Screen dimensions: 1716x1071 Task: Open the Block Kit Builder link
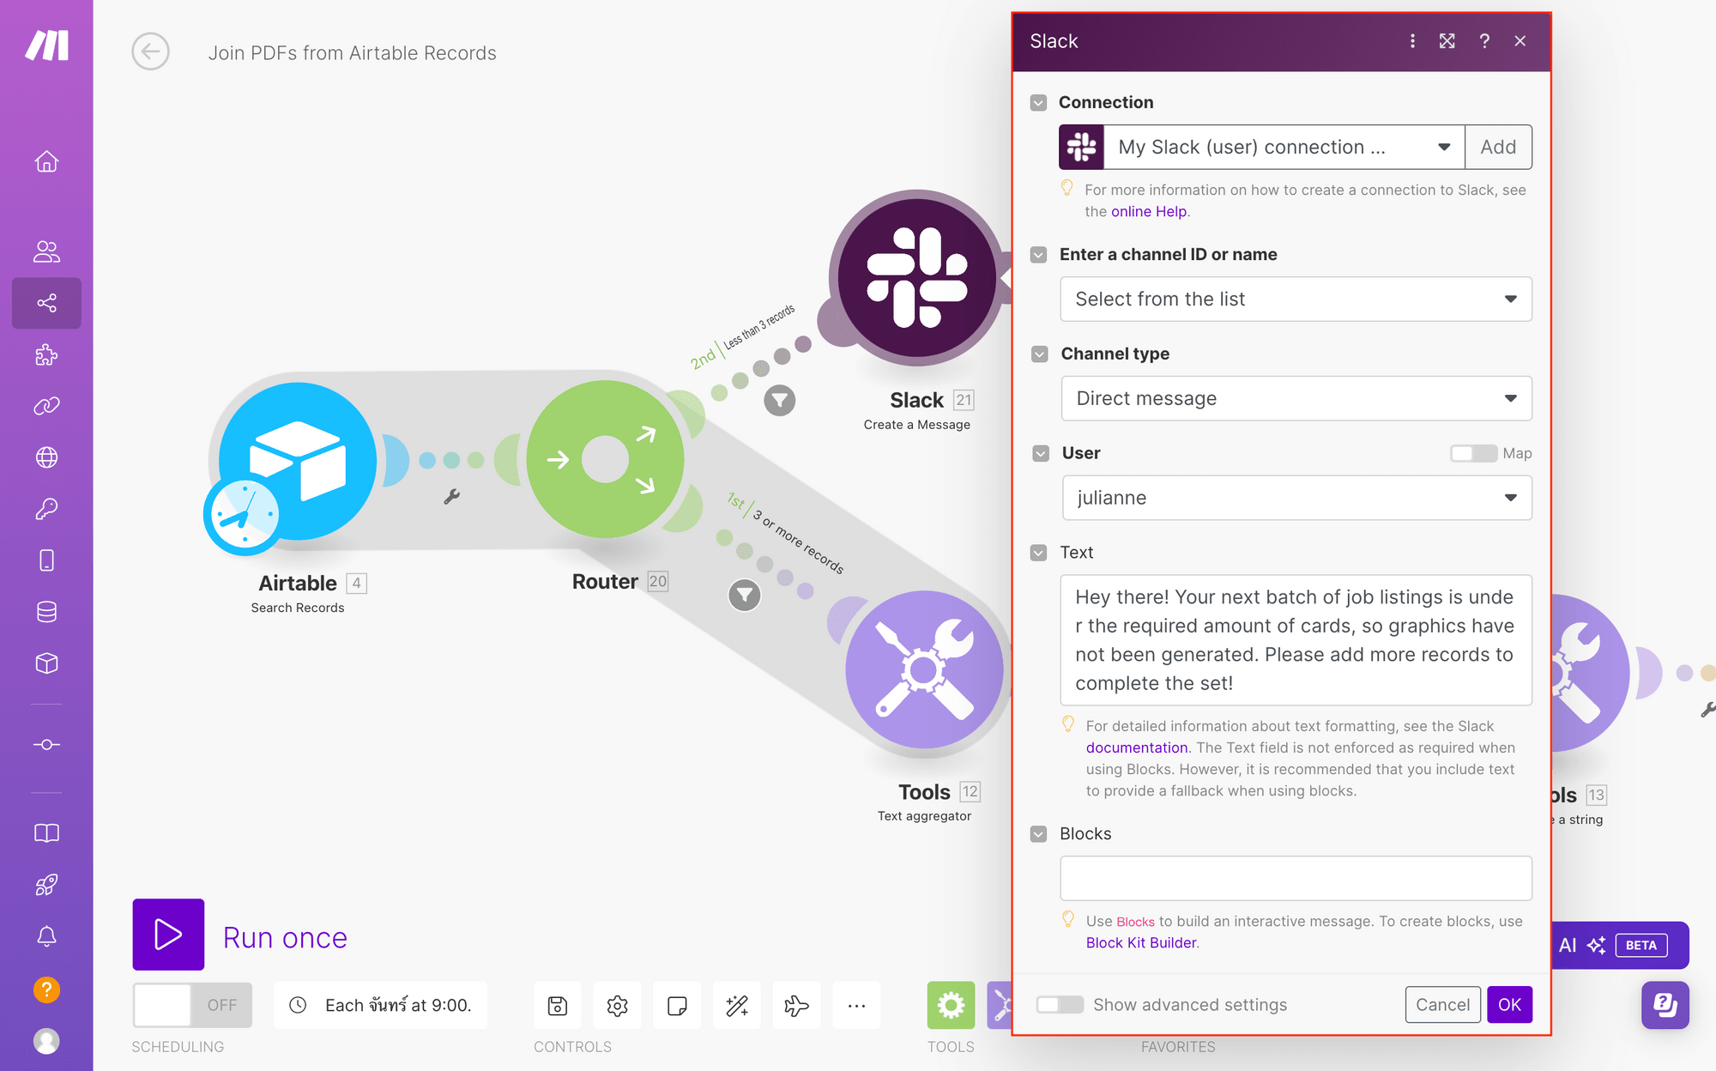coord(1141,943)
